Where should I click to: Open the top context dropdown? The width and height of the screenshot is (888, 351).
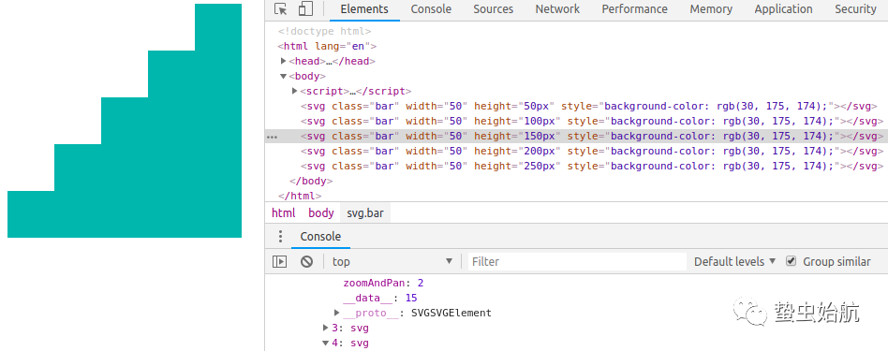pyautogui.click(x=392, y=261)
